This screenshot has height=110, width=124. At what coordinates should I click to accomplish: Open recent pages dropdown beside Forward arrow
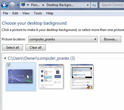(x=18, y=5)
